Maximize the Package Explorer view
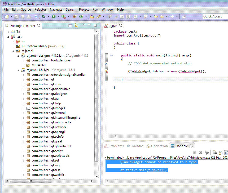228x193 pixels. [x=95, y=25]
